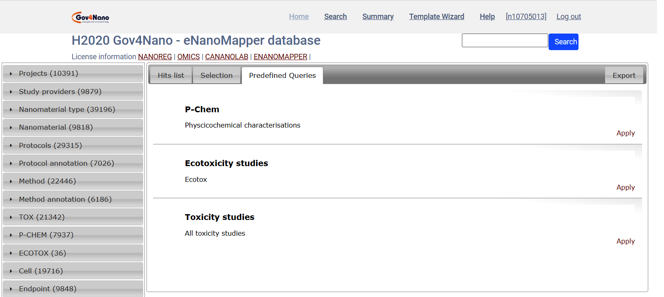
Task: Open Template Wizard in the navigation menu
Action: click(x=437, y=17)
